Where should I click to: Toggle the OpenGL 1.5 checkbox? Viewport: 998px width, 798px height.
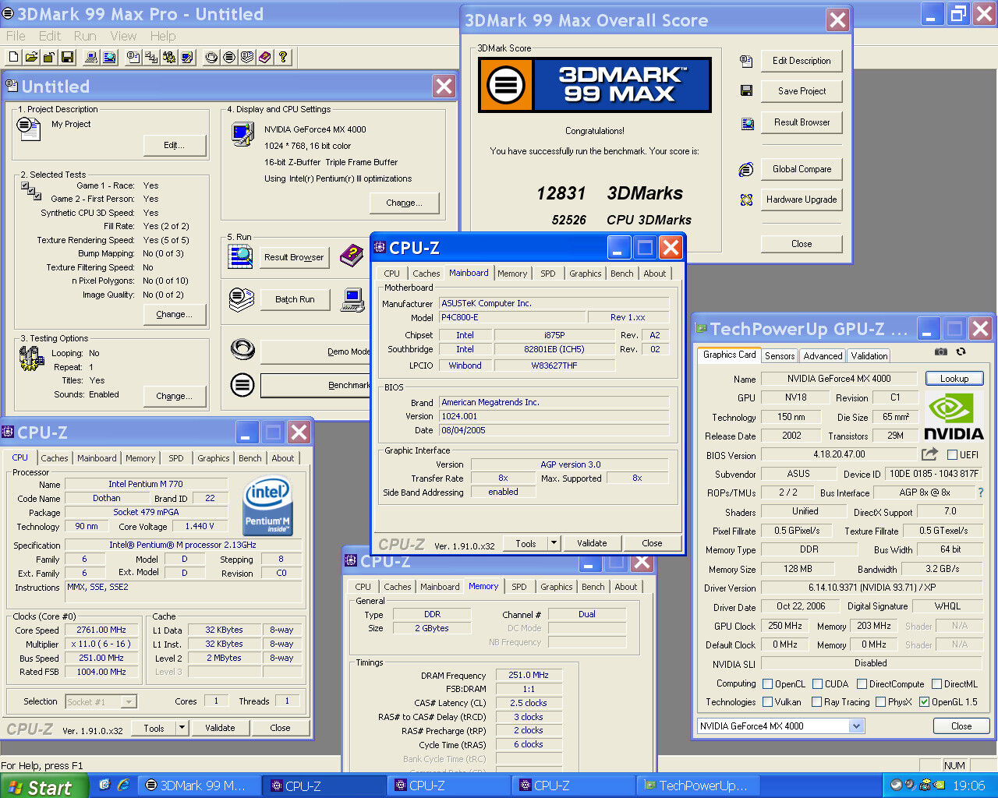924,701
